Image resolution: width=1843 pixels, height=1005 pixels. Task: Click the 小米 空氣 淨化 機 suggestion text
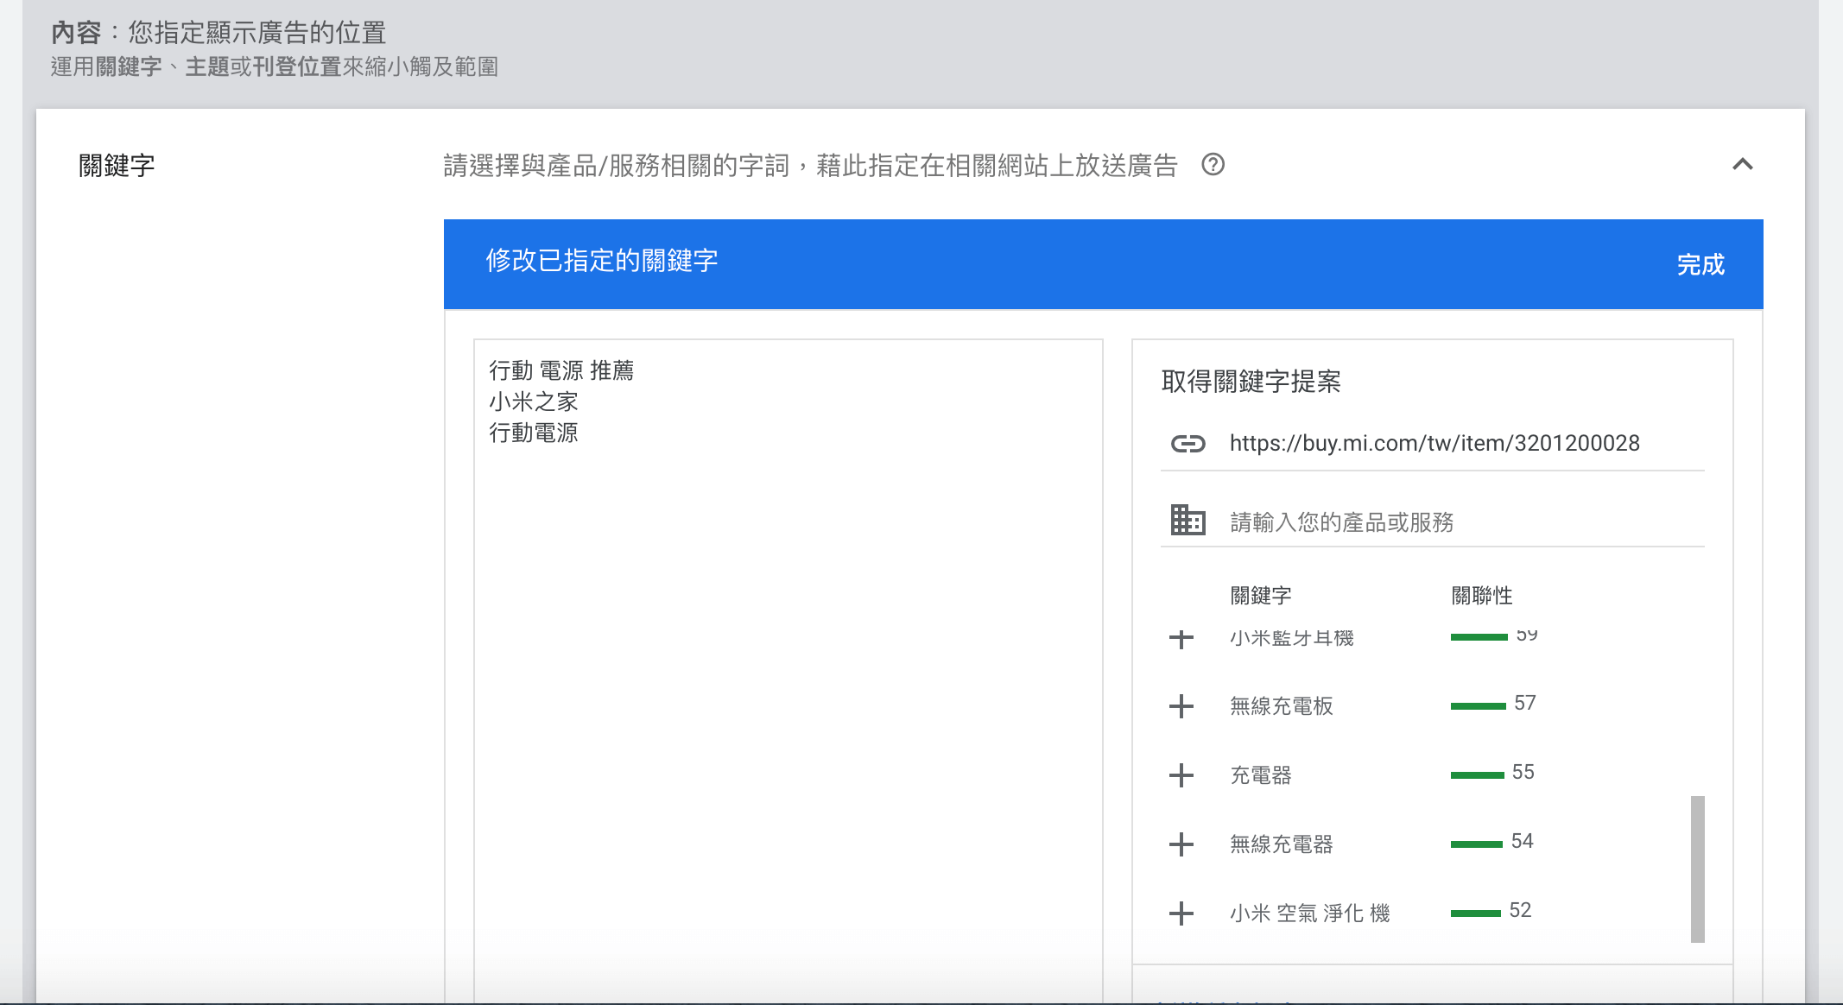1310,913
